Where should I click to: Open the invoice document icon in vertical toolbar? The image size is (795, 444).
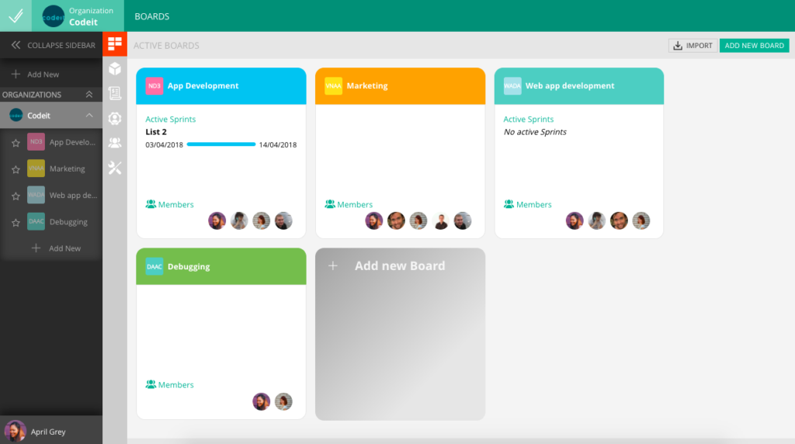pos(115,94)
